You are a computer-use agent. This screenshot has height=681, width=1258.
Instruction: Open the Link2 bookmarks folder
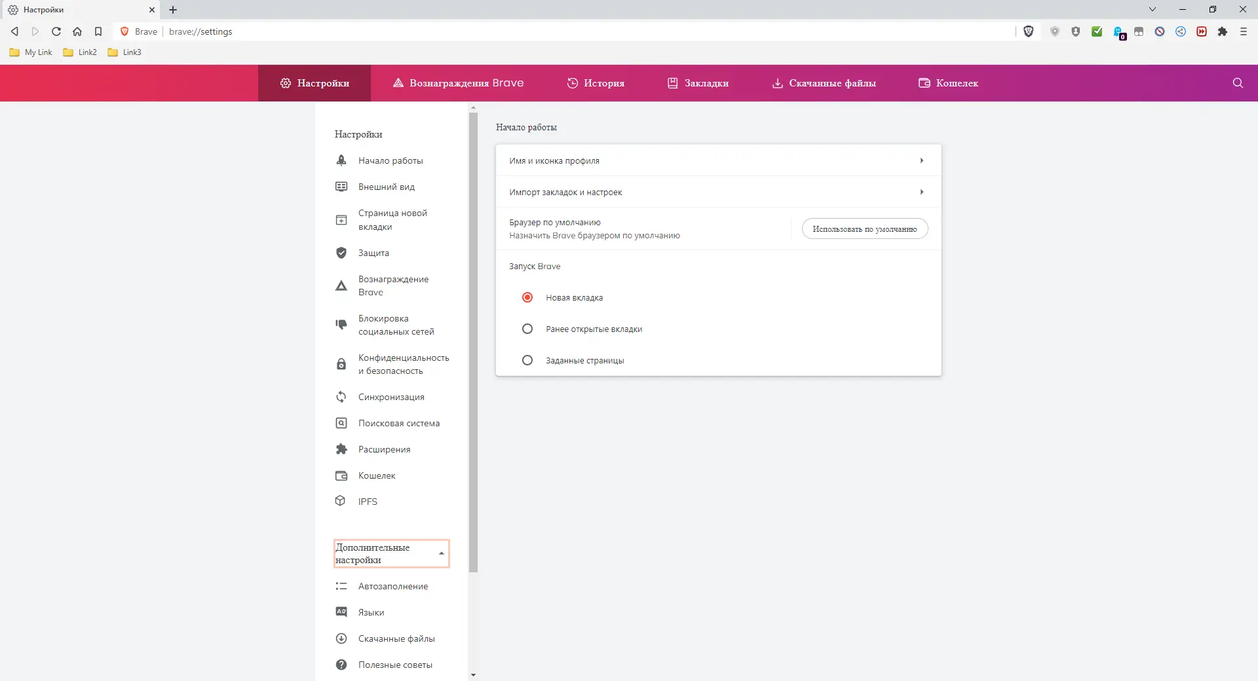[80, 52]
